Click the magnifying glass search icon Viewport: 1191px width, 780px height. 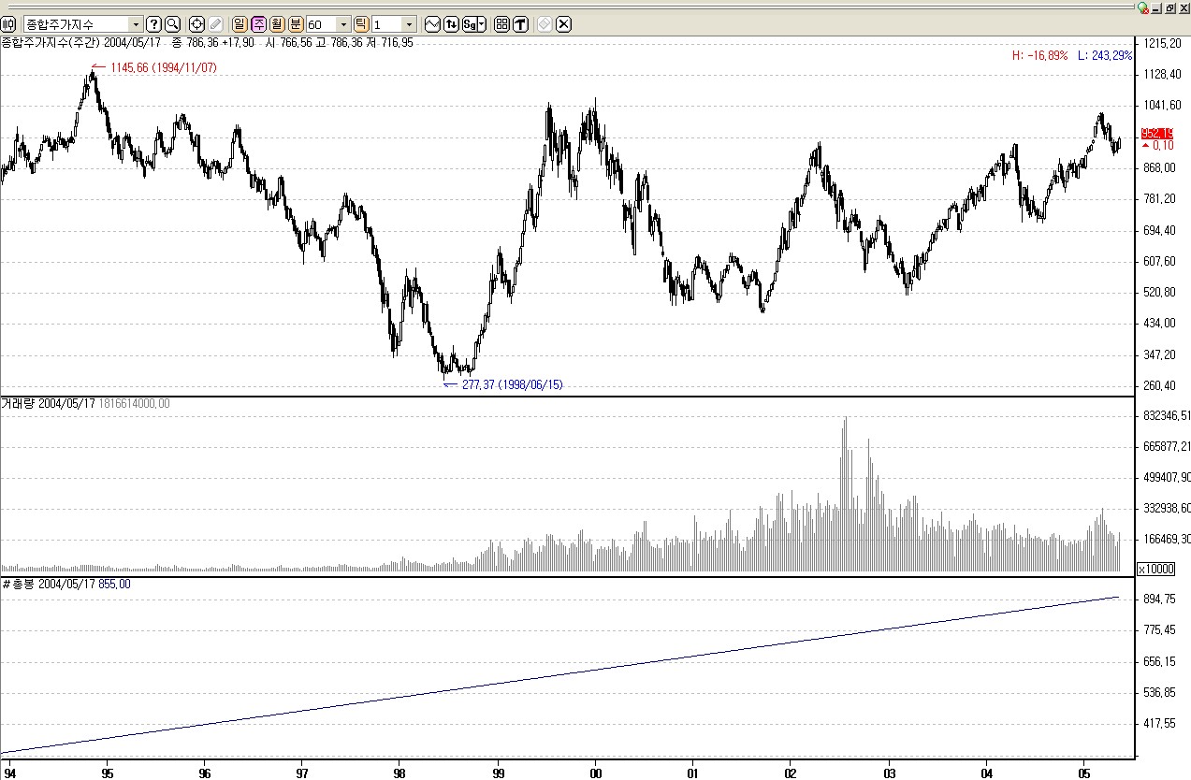coord(172,24)
